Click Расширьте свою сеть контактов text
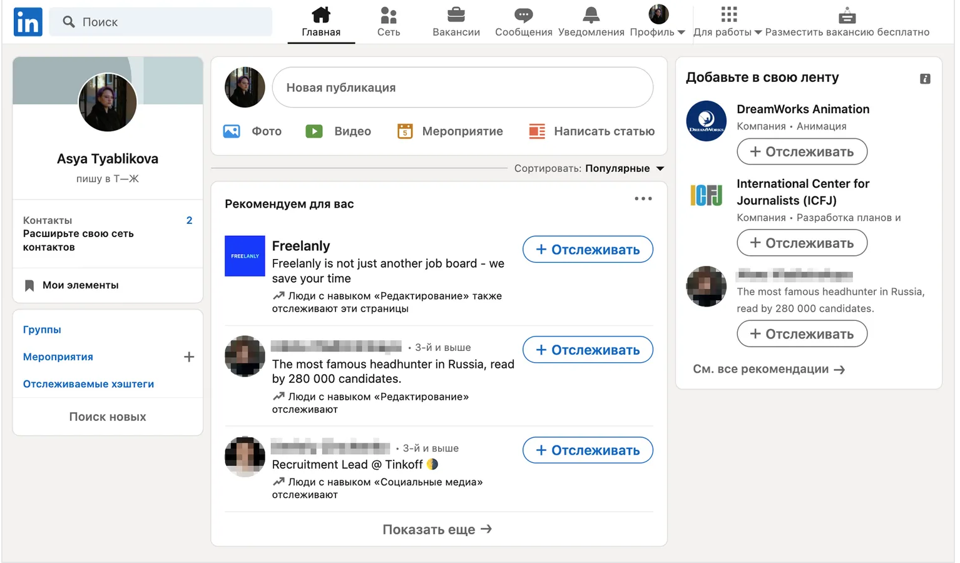Viewport: 960px width, 563px height. 78,240
